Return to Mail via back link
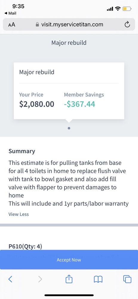The image size is (138, 299). (10, 13)
